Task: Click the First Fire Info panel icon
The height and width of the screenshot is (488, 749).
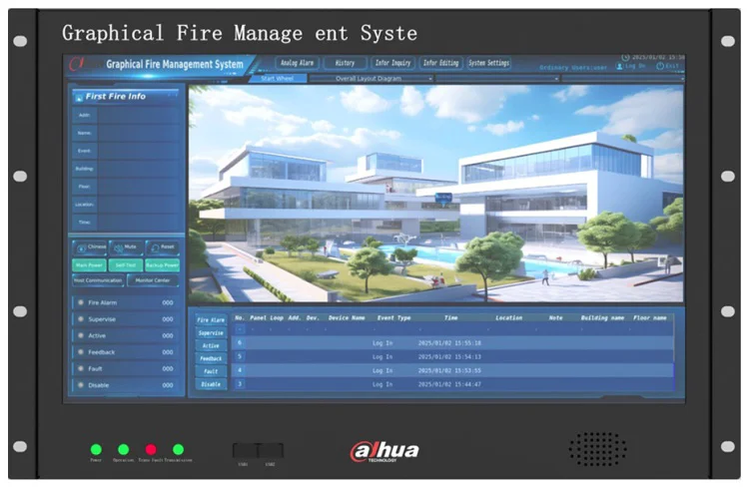Action: (x=79, y=98)
